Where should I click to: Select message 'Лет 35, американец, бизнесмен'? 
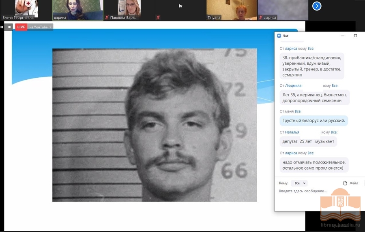click(314, 98)
